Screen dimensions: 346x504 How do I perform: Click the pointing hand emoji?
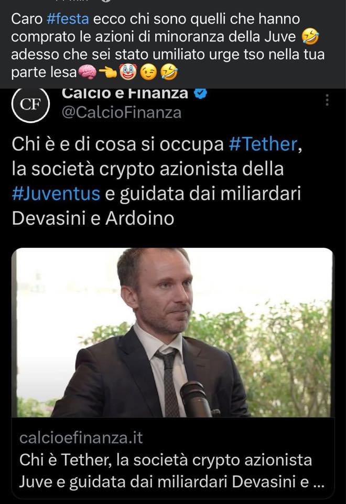pyautogui.click(x=108, y=72)
